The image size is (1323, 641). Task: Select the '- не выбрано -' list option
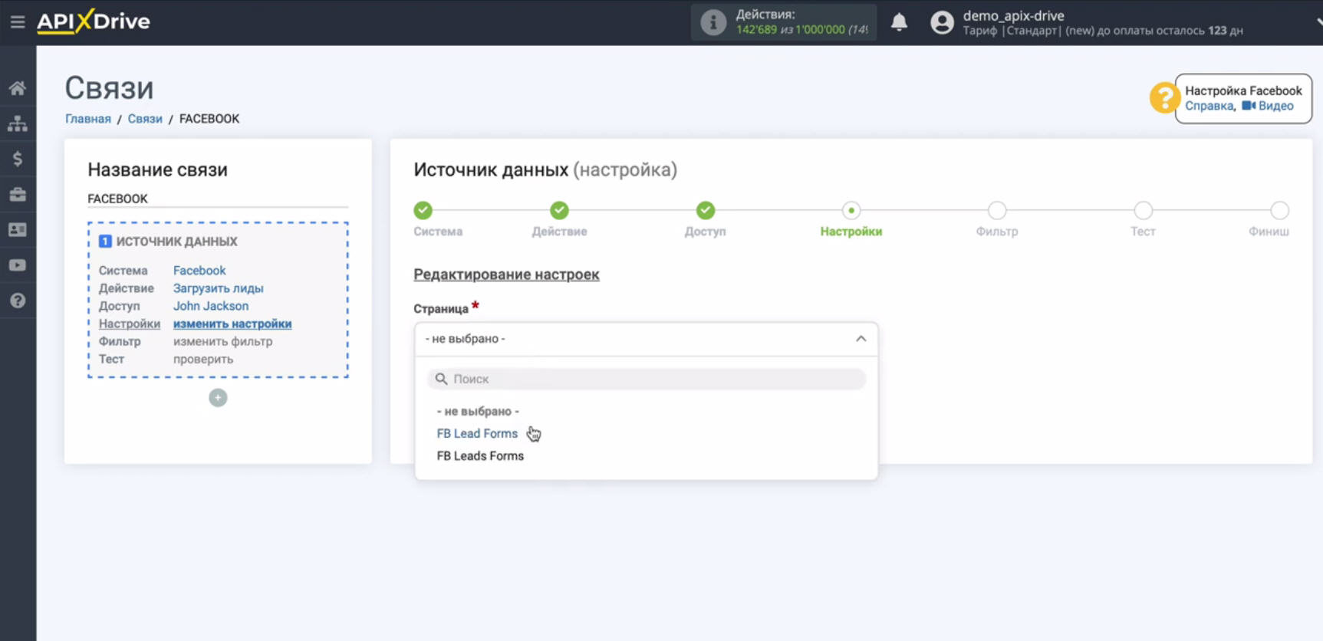[478, 411]
